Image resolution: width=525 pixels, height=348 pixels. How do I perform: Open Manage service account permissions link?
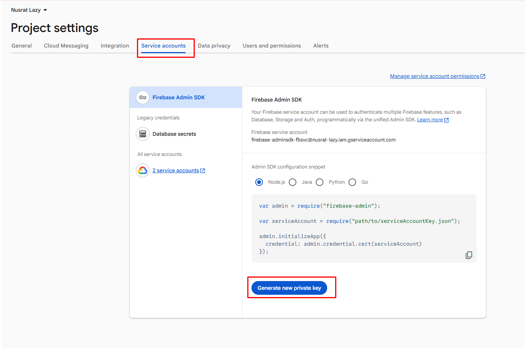click(434, 76)
